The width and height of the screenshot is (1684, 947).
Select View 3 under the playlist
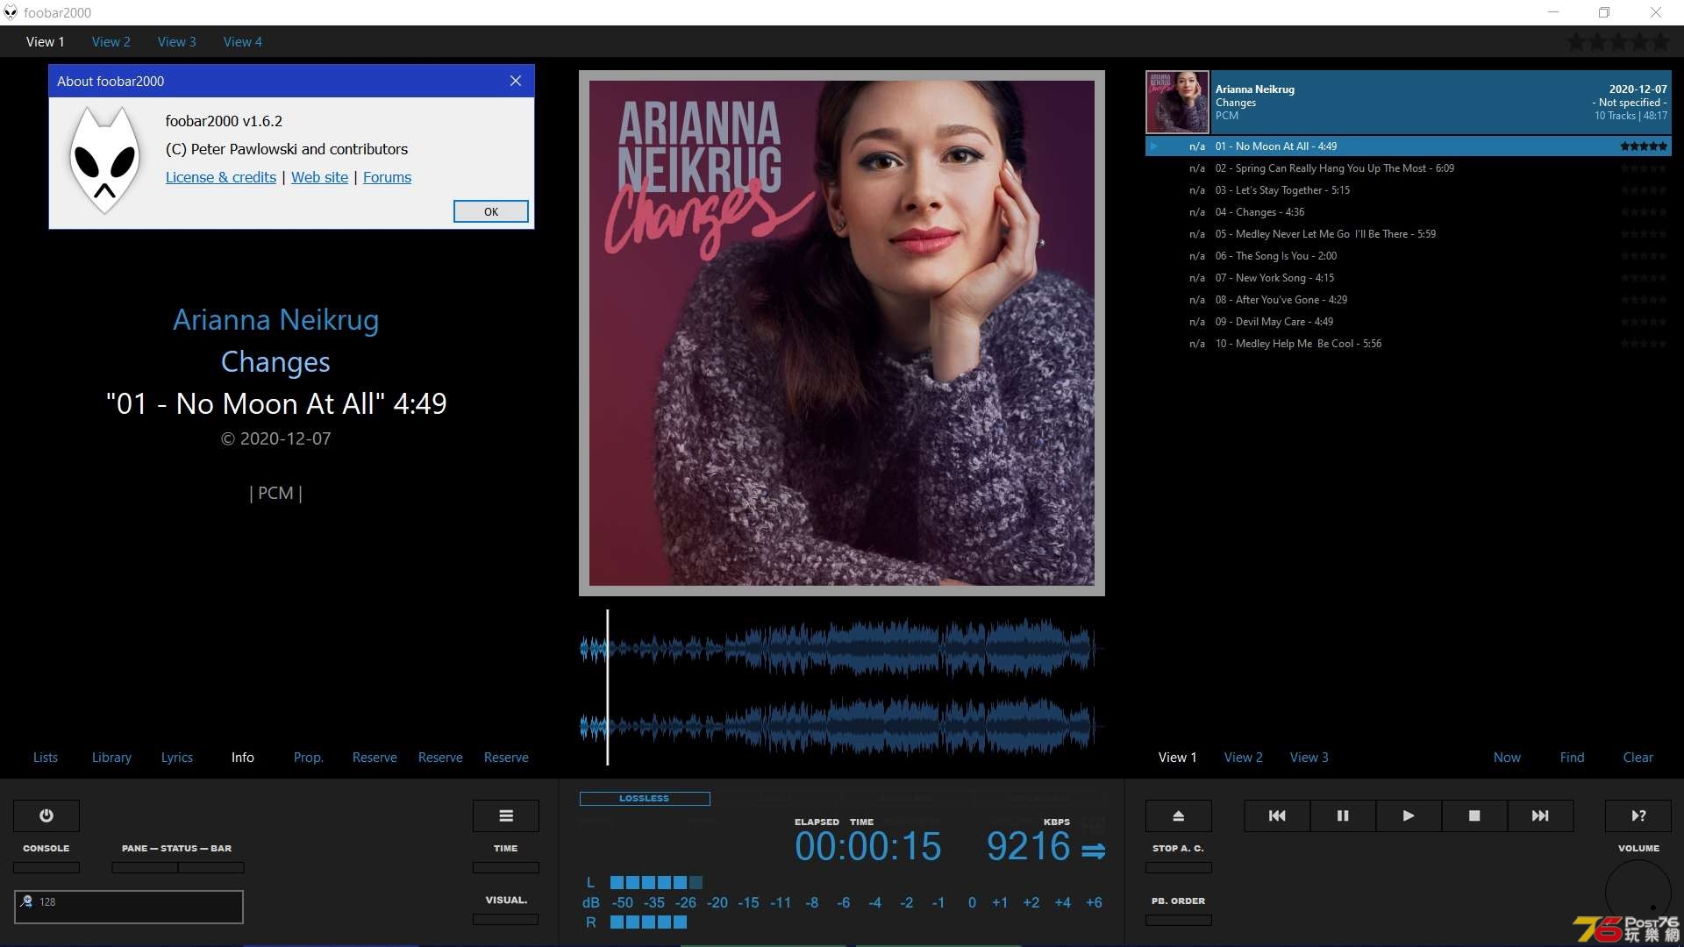(x=1309, y=758)
